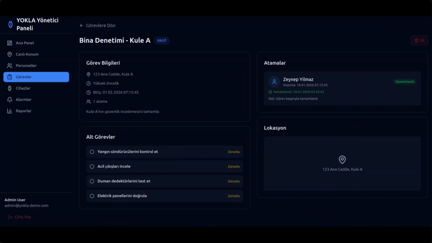Screen dimensions: 432x243
Task: Open Canlı Konum in the sidebar
Action: coord(36,54)
